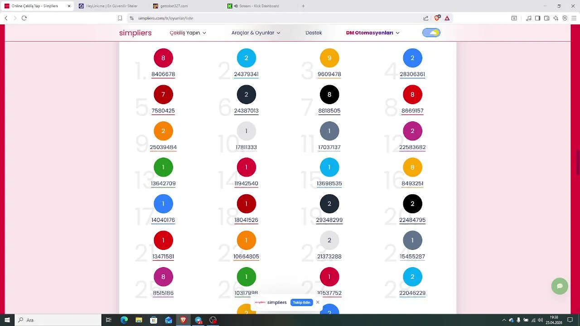Select number 11942540

246,184
